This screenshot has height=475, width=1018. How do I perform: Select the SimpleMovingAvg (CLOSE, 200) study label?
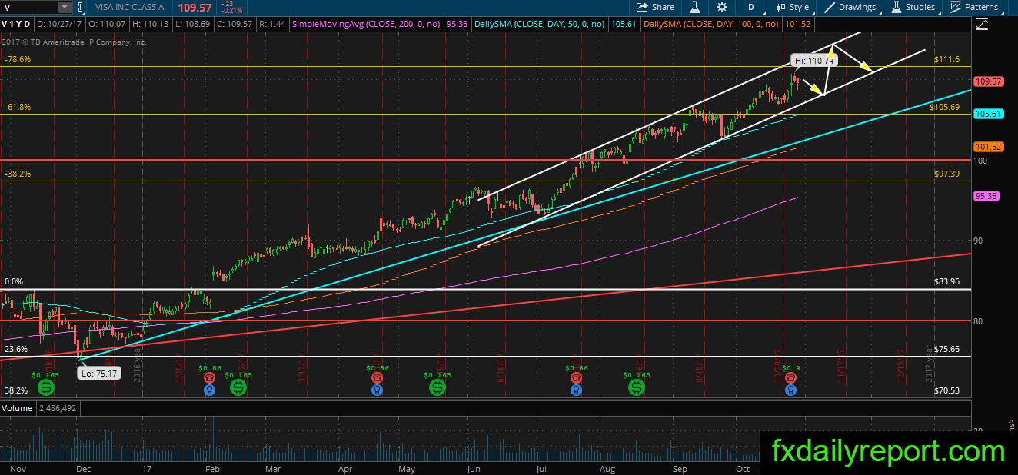click(364, 24)
